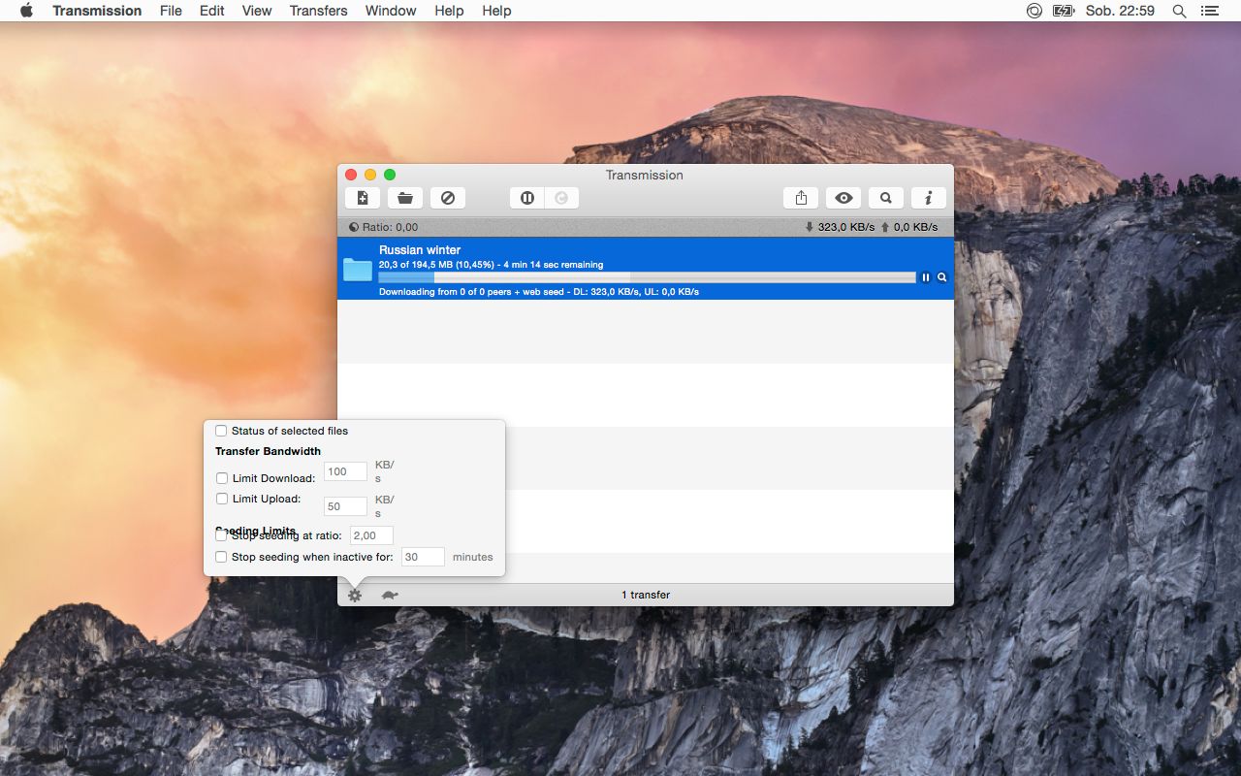Click the Transfer Bandwidth heading

(x=268, y=451)
